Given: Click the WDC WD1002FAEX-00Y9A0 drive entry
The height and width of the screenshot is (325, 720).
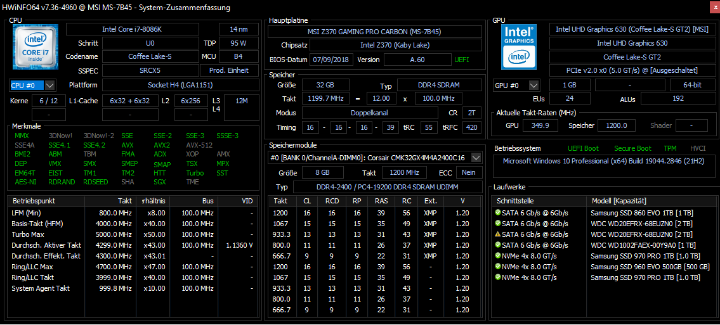Looking at the screenshot, I should 643,245.
